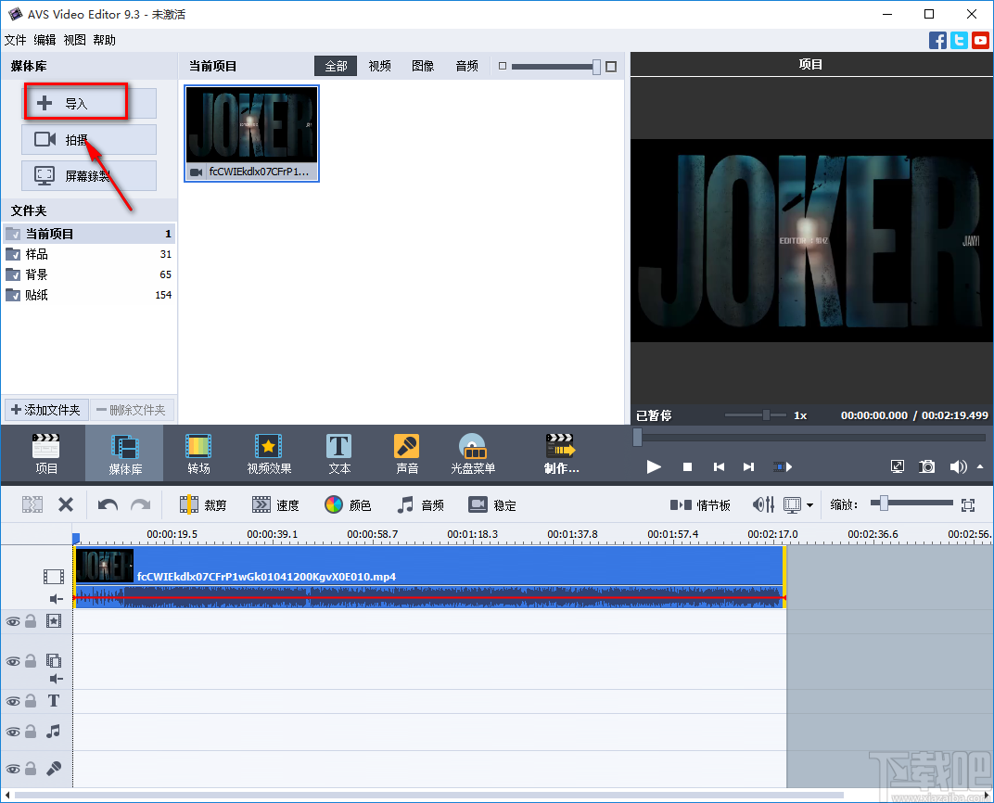Click the 屏幕录制 screen capture button

tap(89, 175)
